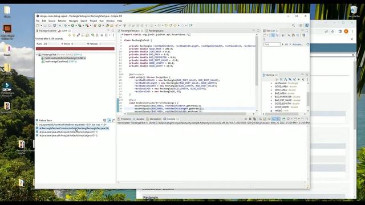
Task: Open the Run configurations dropdown arrow
Action: (x=76, y=25)
